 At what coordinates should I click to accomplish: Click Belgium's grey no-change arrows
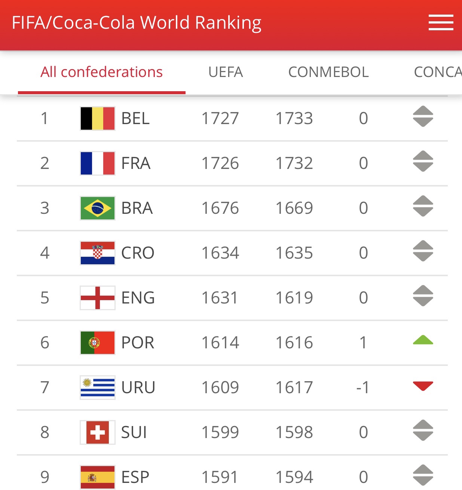coord(423,116)
